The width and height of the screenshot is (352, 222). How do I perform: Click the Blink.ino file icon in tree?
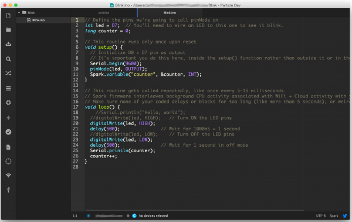point(29,20)
